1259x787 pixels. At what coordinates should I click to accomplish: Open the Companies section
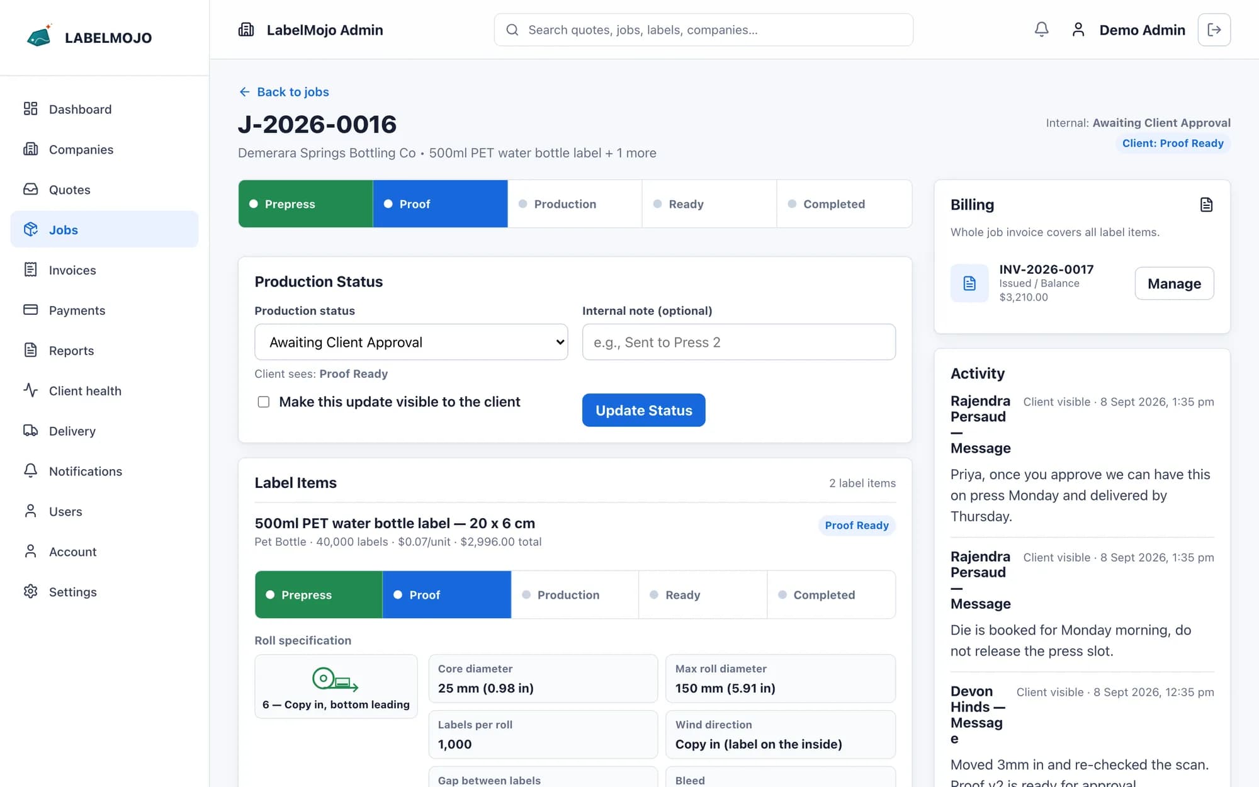104,149
